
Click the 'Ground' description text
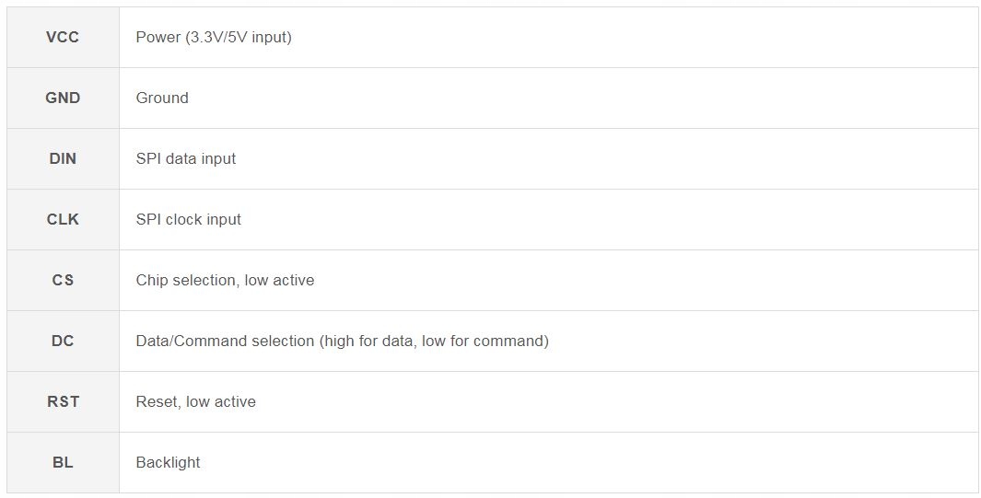pyautogui.click(x=162, y=98)
